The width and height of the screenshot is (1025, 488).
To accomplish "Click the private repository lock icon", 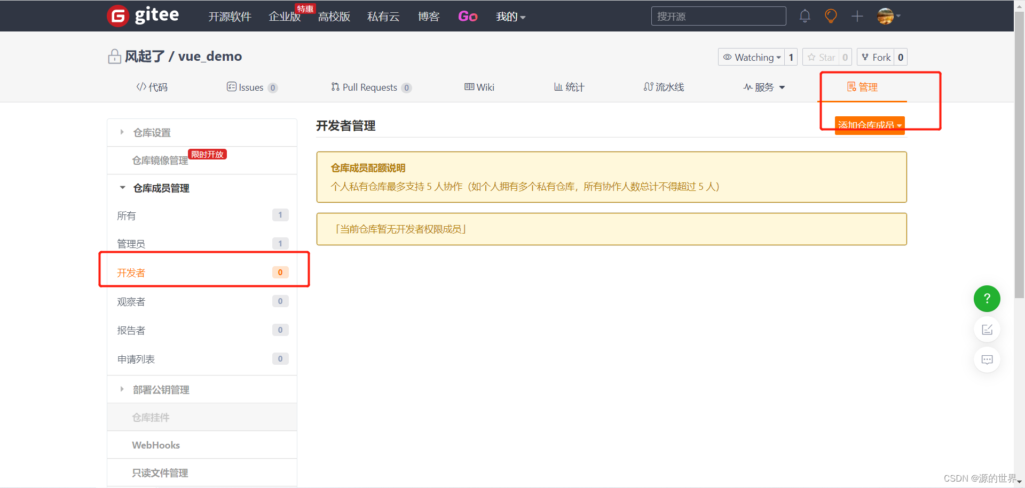I will 114,56.
